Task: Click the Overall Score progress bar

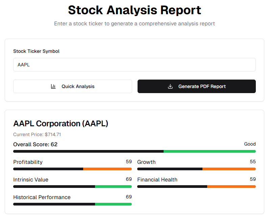Action: click(134, 151)
